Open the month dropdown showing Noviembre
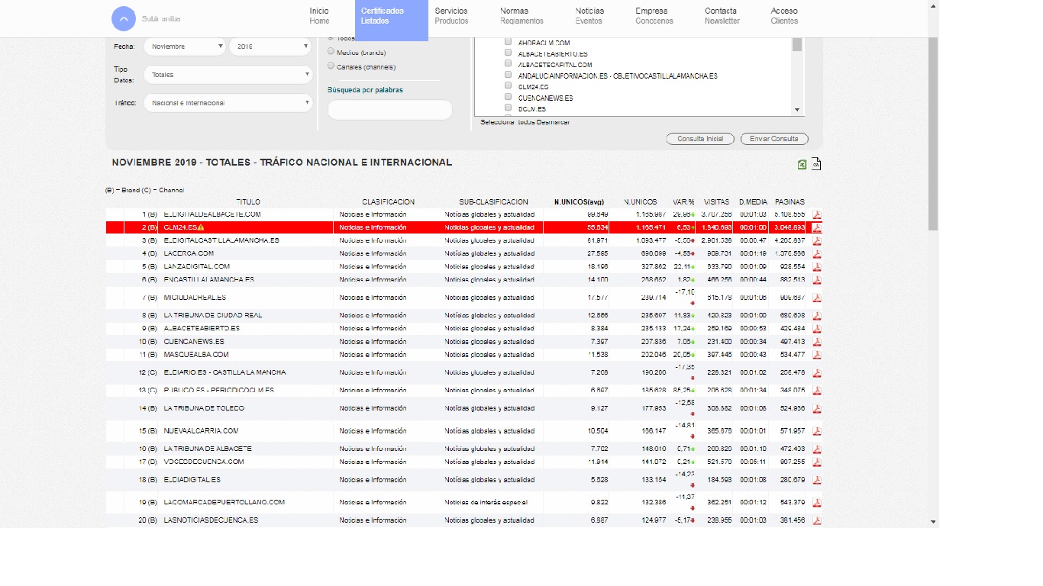 [184, 47]
